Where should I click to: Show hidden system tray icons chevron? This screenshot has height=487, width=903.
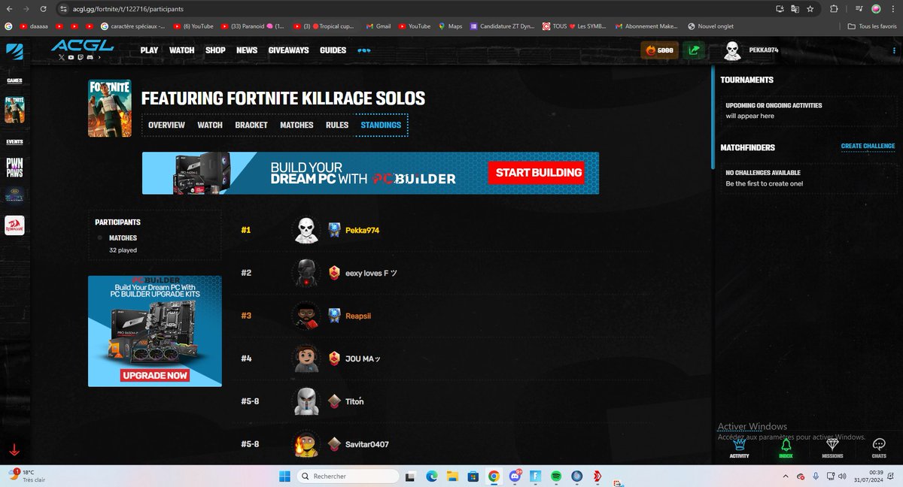(787, 476)
